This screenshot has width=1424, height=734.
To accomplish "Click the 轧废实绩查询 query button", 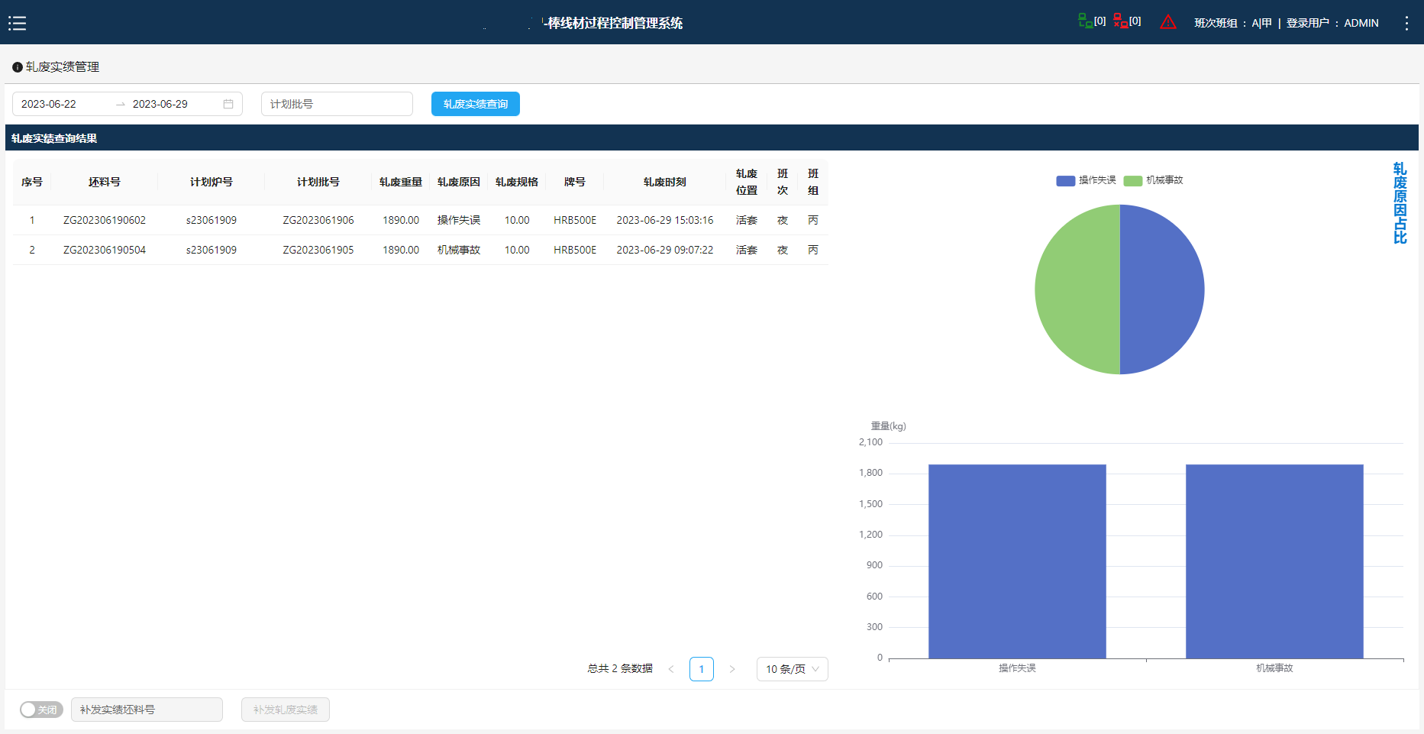I will (476, 104).
